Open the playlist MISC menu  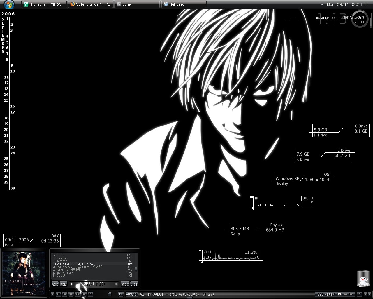tap(125, 284)
